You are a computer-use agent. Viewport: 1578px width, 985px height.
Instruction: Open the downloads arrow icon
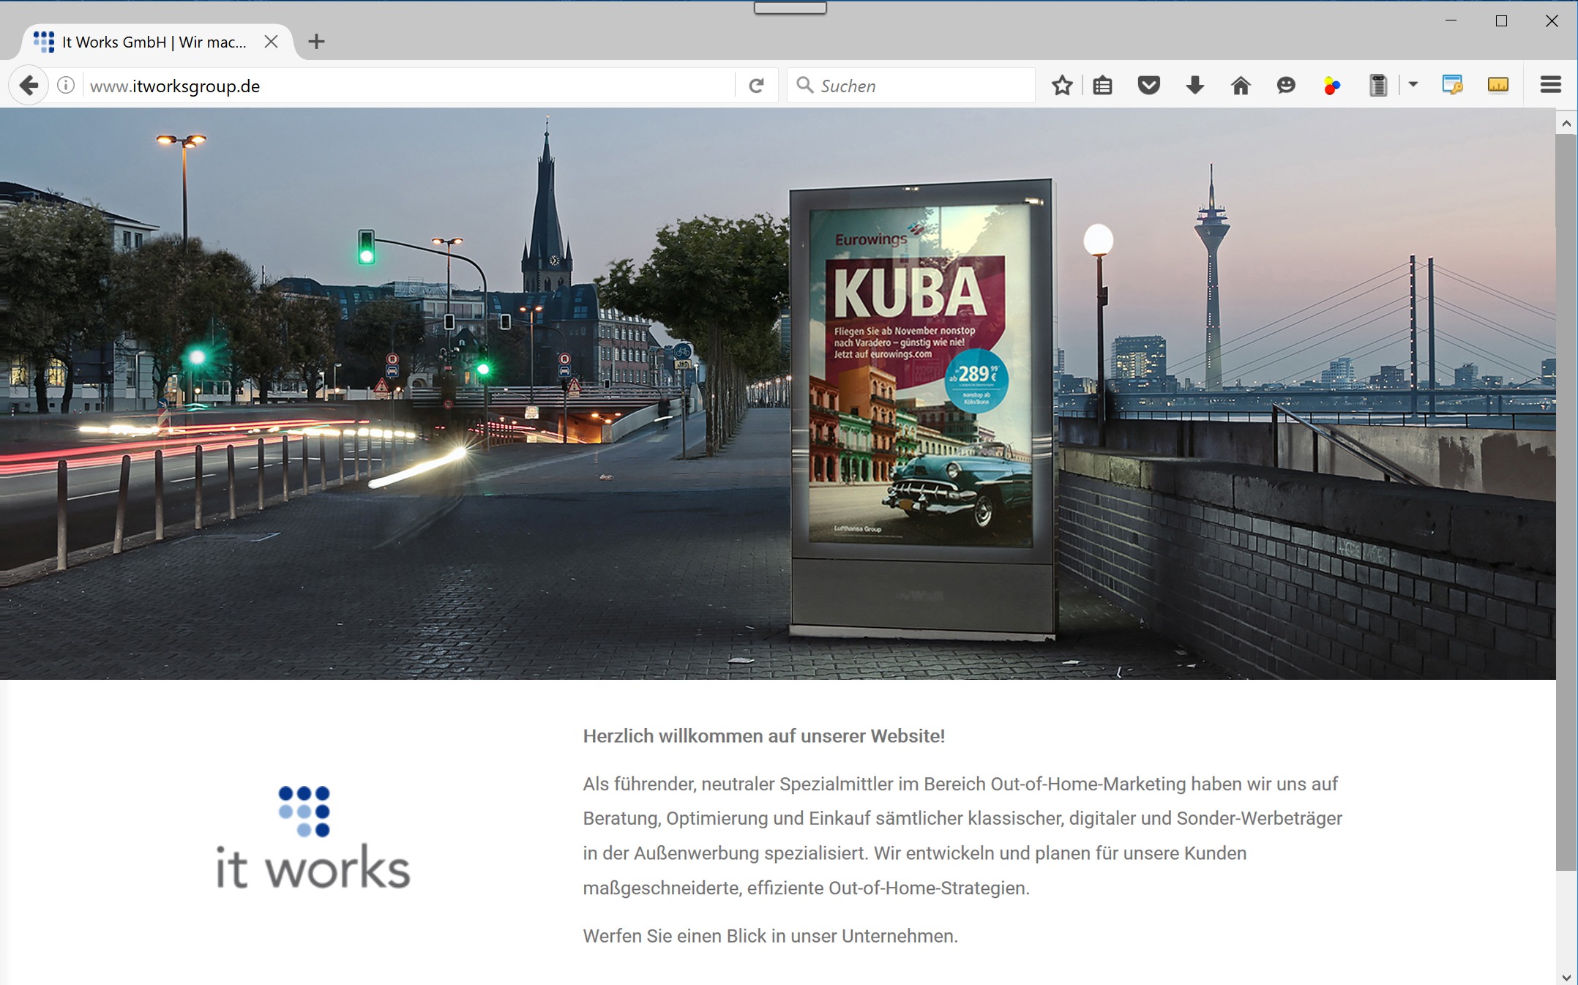pyautogui.click(x=1194, y=86)
